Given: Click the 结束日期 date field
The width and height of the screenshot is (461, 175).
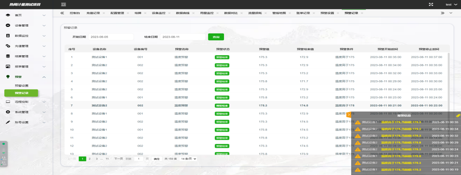Looking at the screenshot, I should 183,37.
